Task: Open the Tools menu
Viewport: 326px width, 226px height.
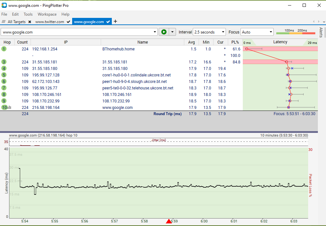Action: coord(28,14)
